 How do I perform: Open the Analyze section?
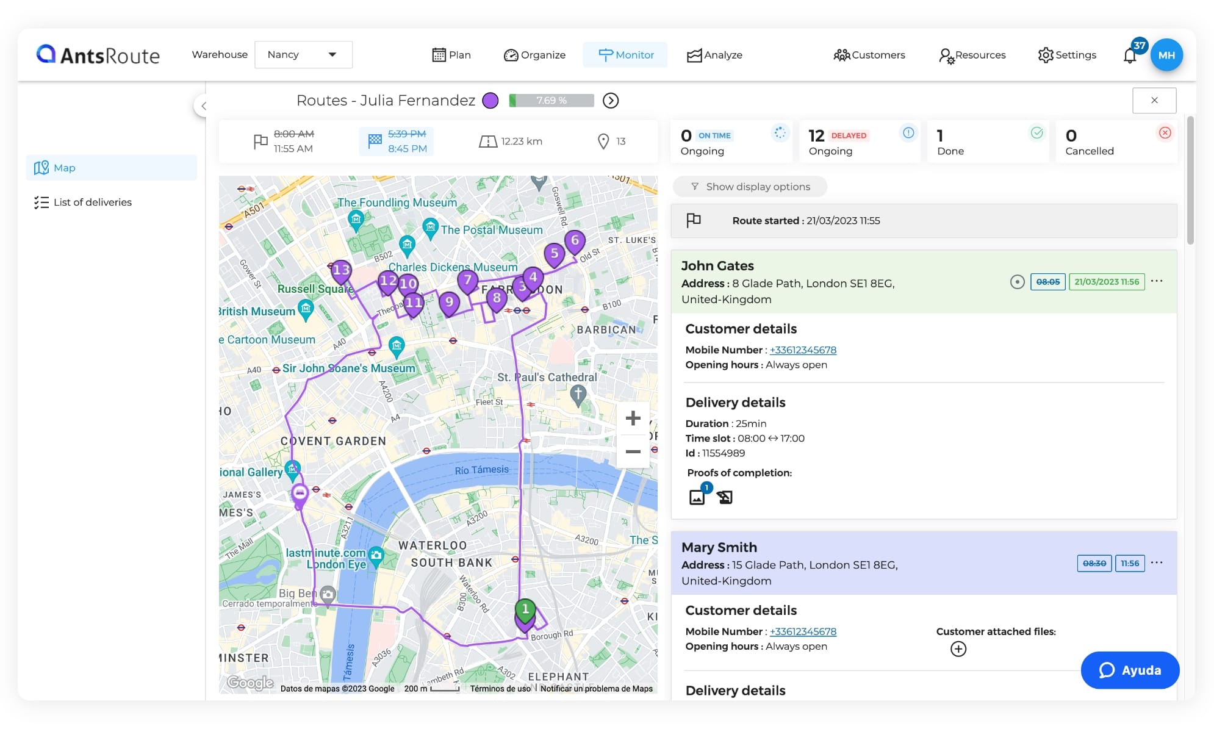pyautogui.click(x=715, y=54)
